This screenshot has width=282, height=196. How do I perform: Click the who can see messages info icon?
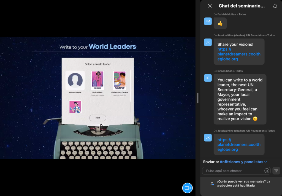click(x=212, y=184)
